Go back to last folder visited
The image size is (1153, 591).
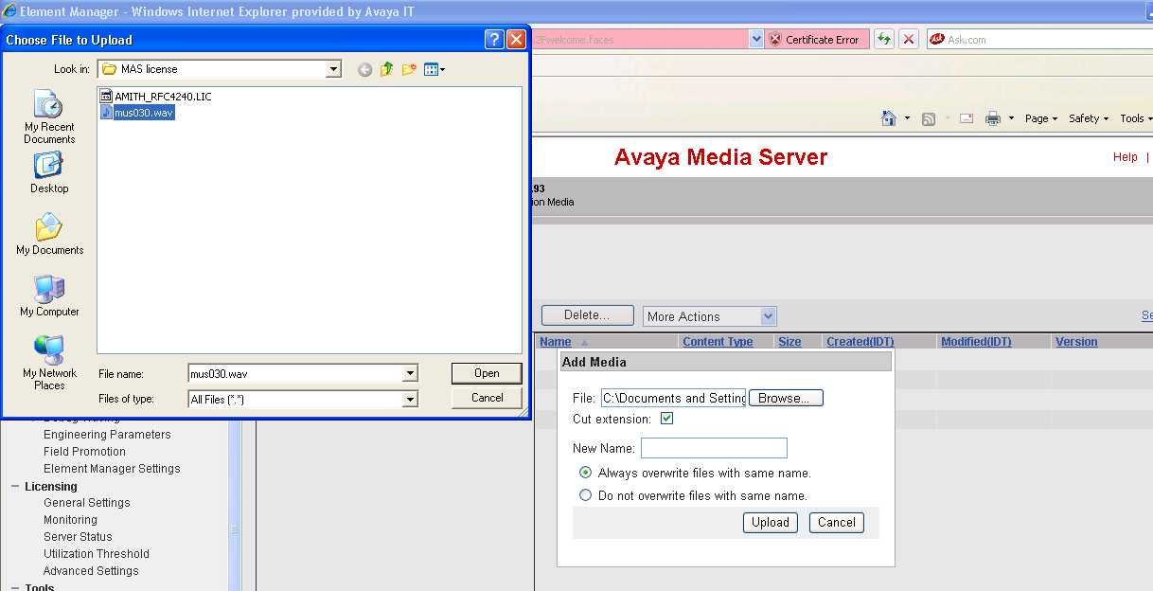(364, 69)
